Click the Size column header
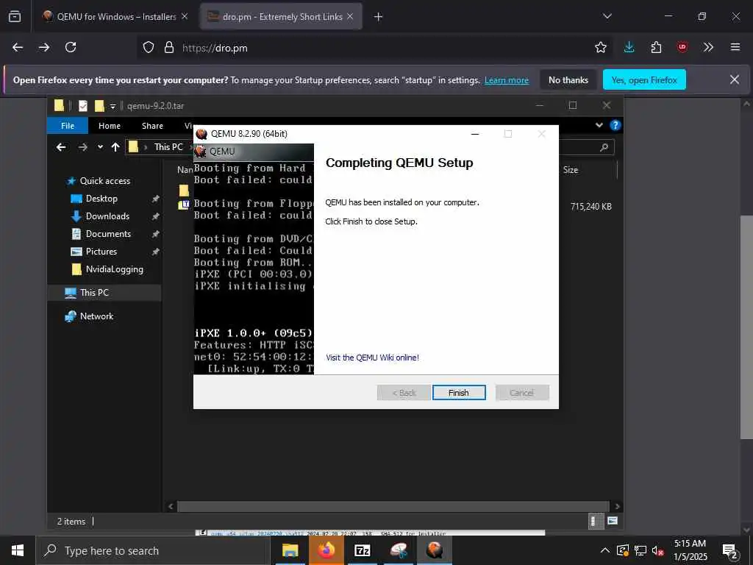 [x=571, y=170]
